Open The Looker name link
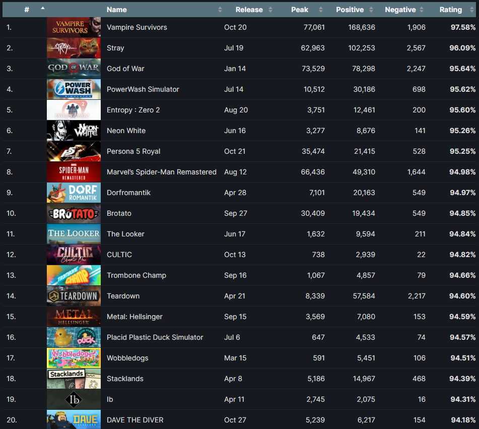 click(125, 234)
